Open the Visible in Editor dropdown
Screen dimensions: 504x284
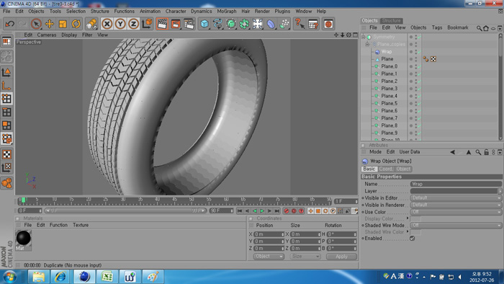tap(456, 198)
